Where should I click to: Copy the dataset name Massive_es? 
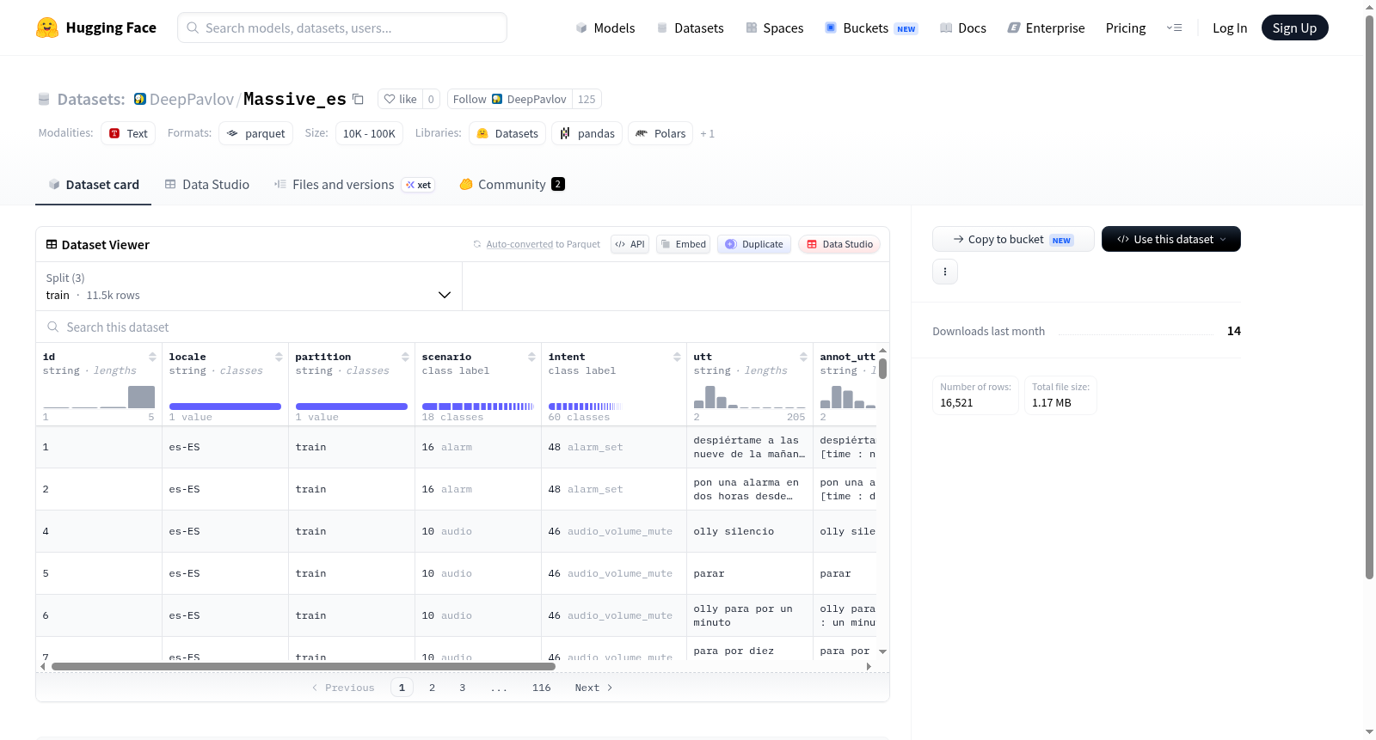359,100
